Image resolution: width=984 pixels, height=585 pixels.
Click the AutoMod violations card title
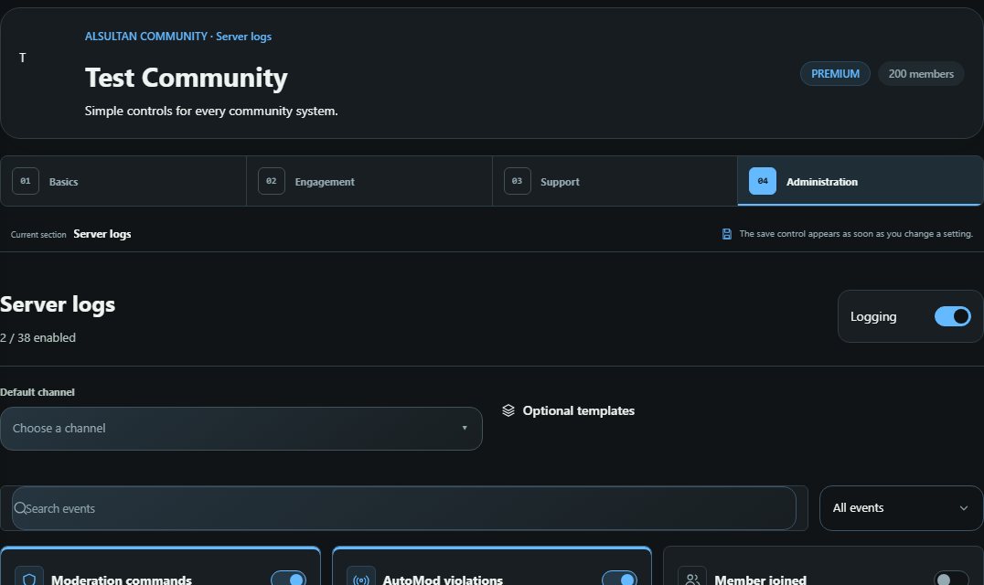point(443,580)
